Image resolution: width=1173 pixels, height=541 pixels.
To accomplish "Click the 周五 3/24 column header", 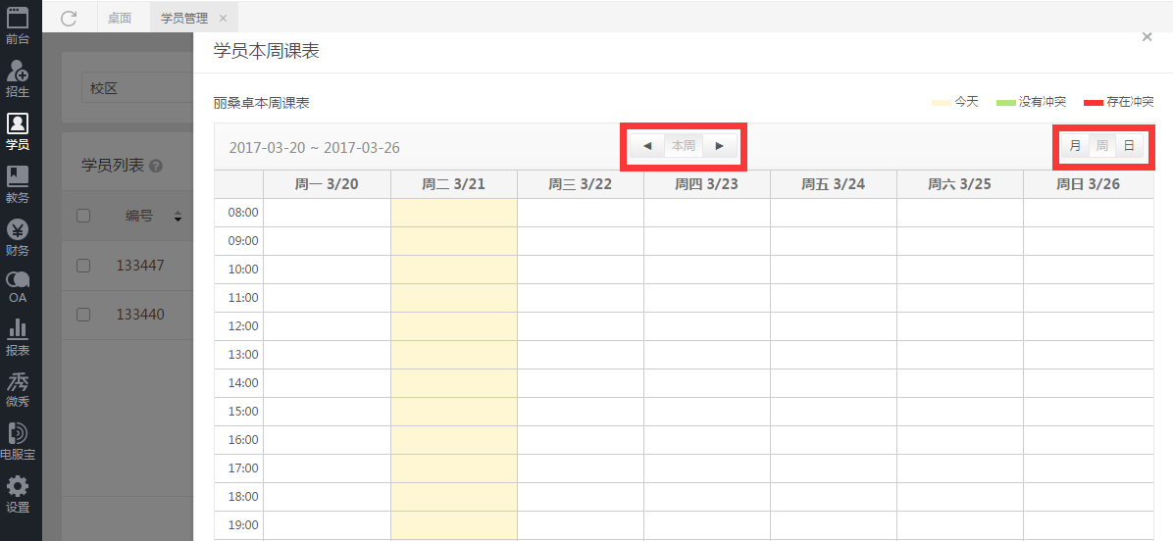I will 834,184.
